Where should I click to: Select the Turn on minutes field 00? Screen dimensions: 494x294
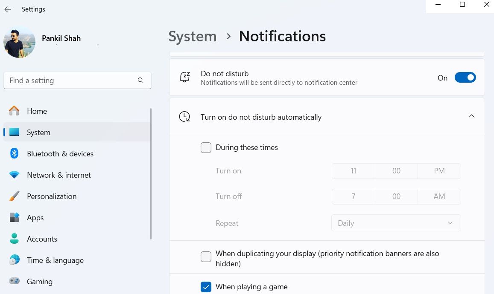pyautogui.click(x=396, y=171)
